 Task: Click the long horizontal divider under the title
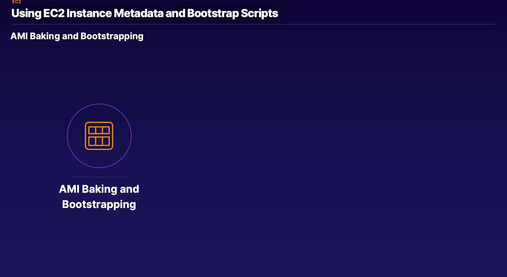[253, 24]
